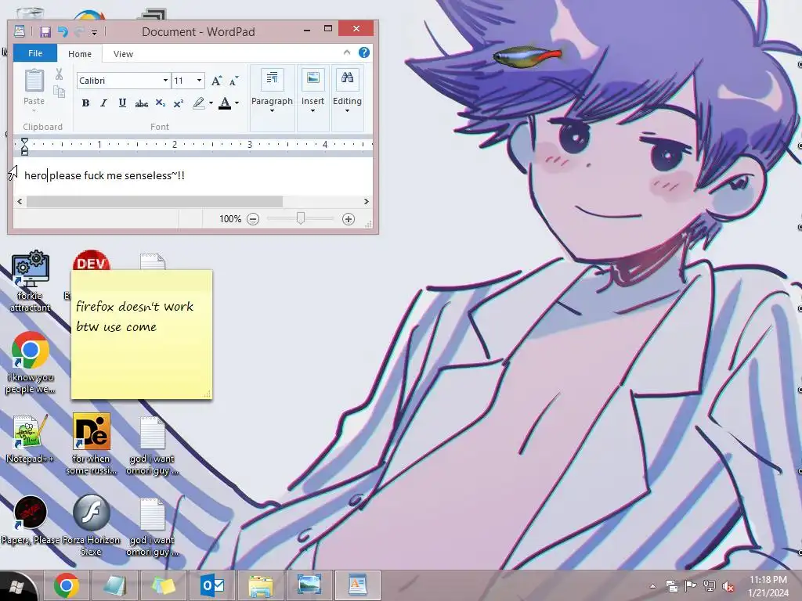Click the zoom out minus button
Screen dimensions: 802x601
click(x=253, y=219)
